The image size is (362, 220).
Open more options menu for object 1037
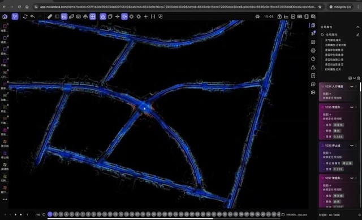click(356, 178)
